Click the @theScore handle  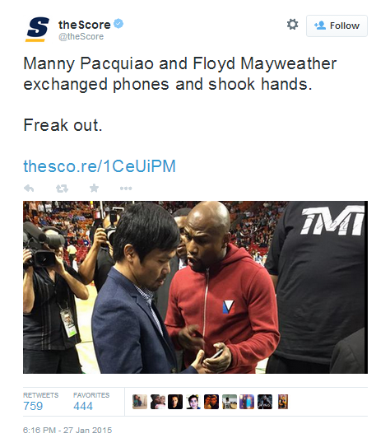click(x=81, y=36)
